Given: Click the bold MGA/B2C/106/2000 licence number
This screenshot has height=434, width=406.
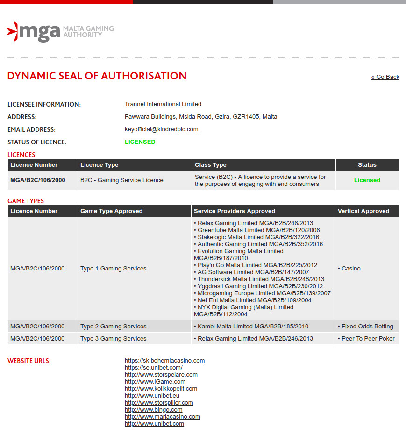Looking at the screenshot, I should coord(38,180).
